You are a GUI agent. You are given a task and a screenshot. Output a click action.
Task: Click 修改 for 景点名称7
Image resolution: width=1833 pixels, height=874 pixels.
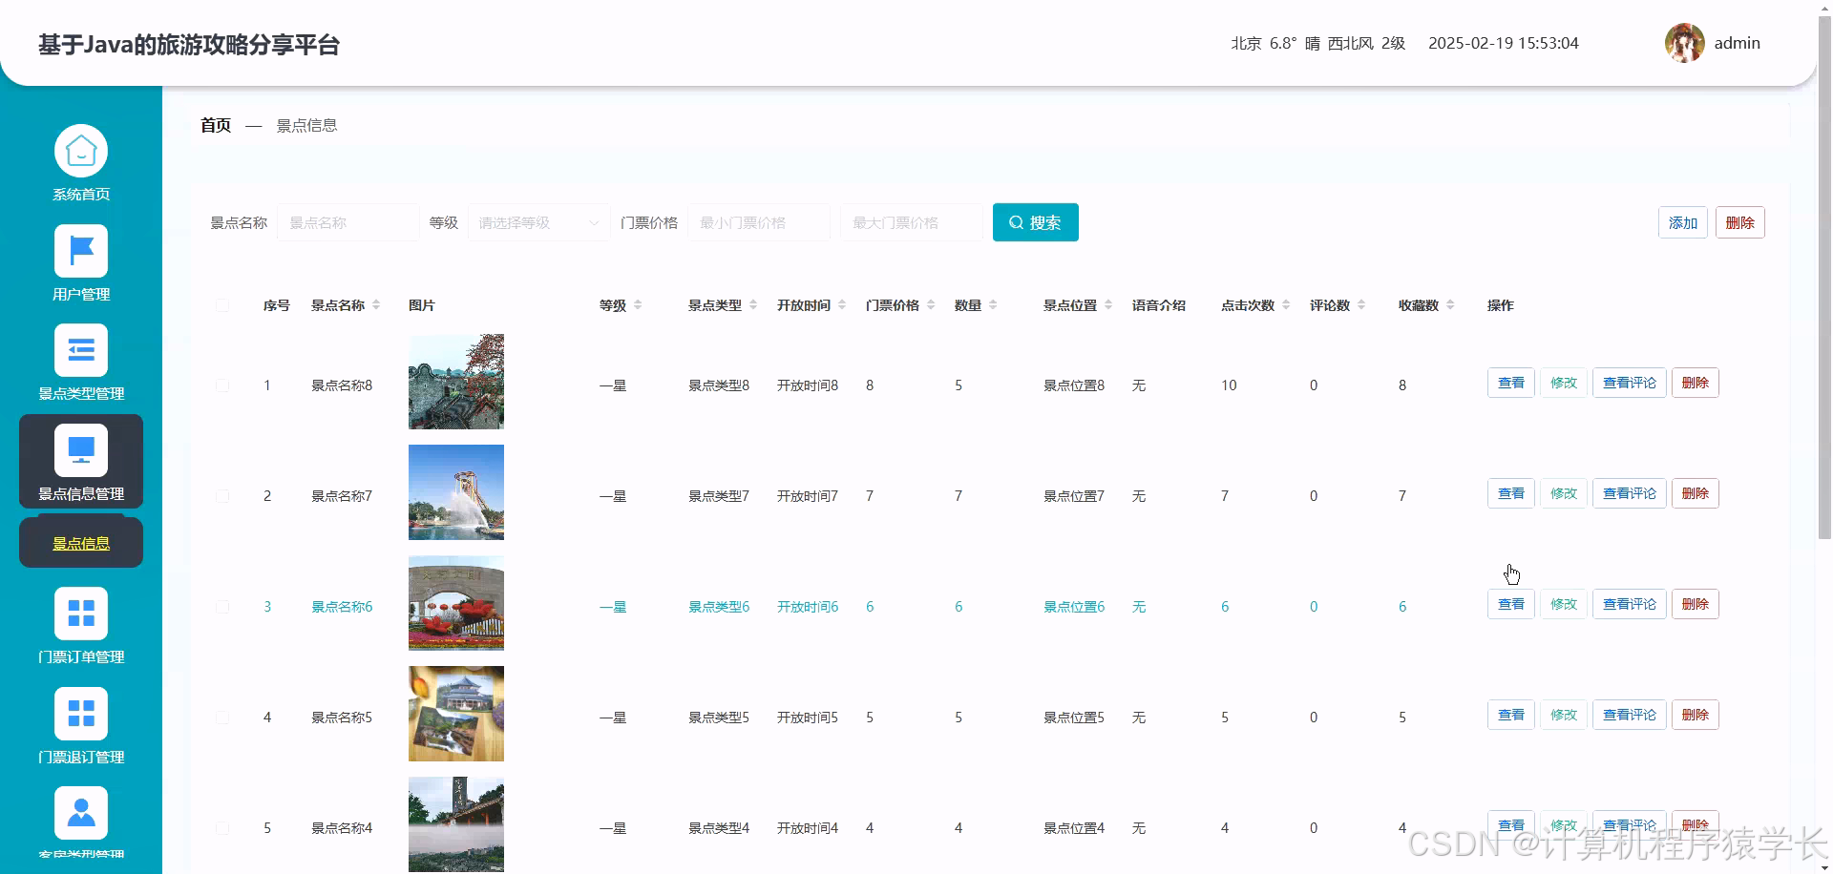[1564, 493]
